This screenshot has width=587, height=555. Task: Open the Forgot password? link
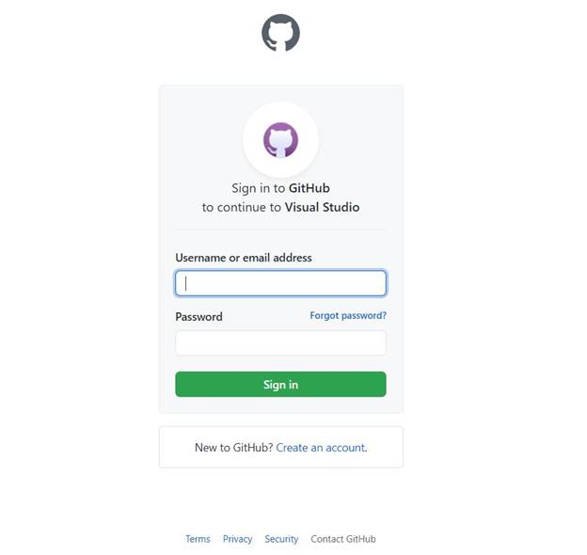[348, 316]
